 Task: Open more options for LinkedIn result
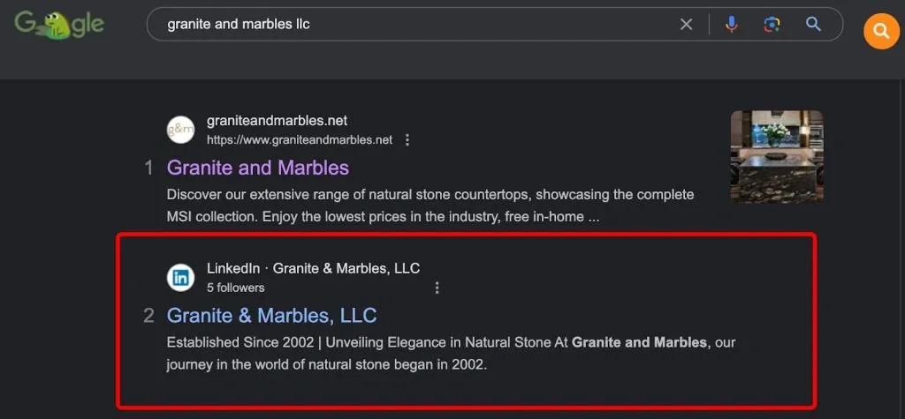coord(437,288)
